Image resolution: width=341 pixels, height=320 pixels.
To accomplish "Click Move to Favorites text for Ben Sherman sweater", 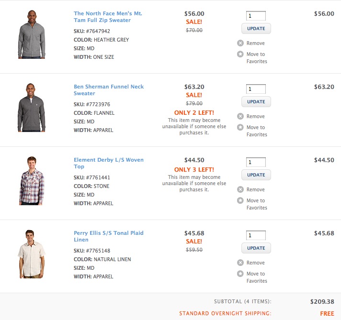I will pyautogui.click(x=257, y=131).
